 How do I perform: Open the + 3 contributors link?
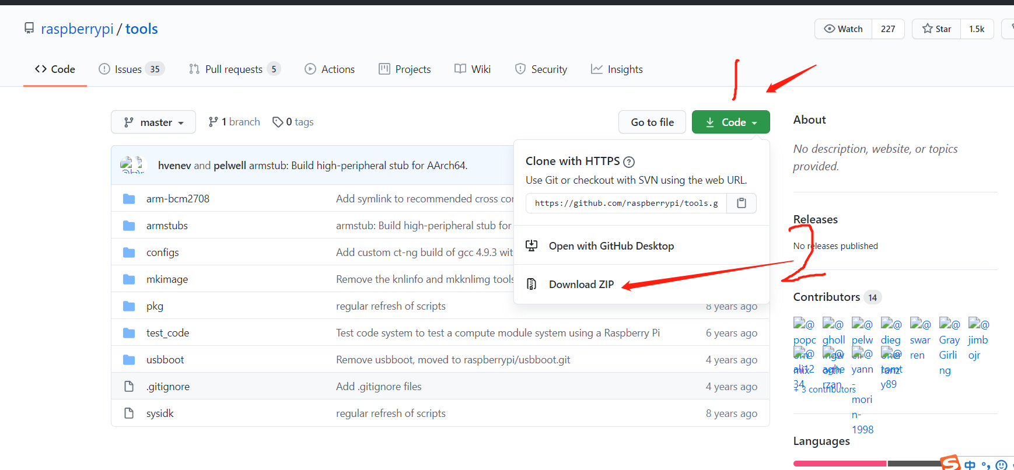pos(824,389)
